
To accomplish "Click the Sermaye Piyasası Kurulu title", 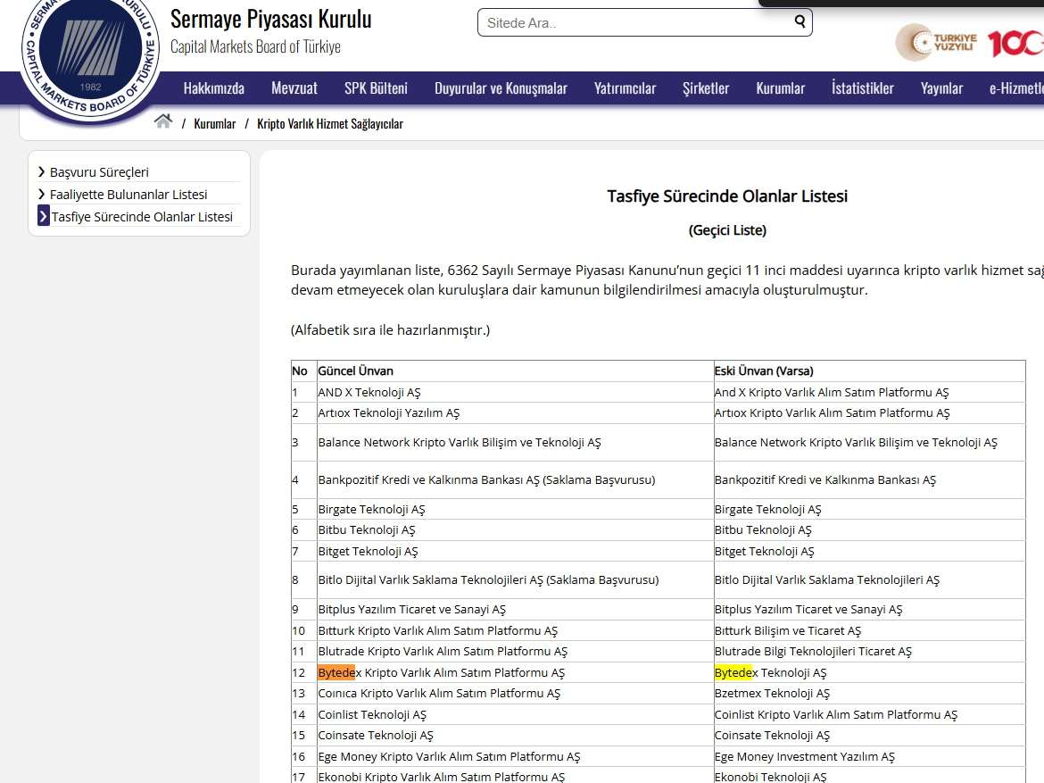I will (x=271, y=19).
